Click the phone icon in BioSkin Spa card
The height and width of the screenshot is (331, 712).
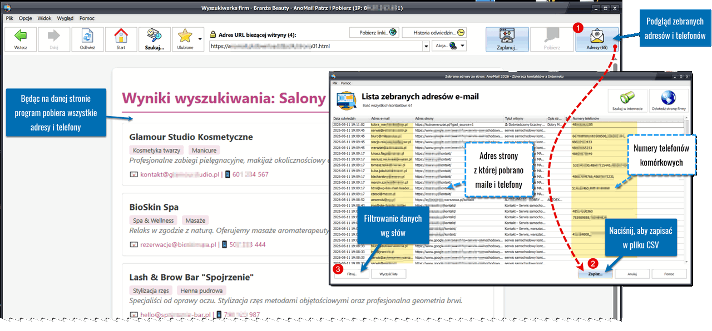[225, 244]
